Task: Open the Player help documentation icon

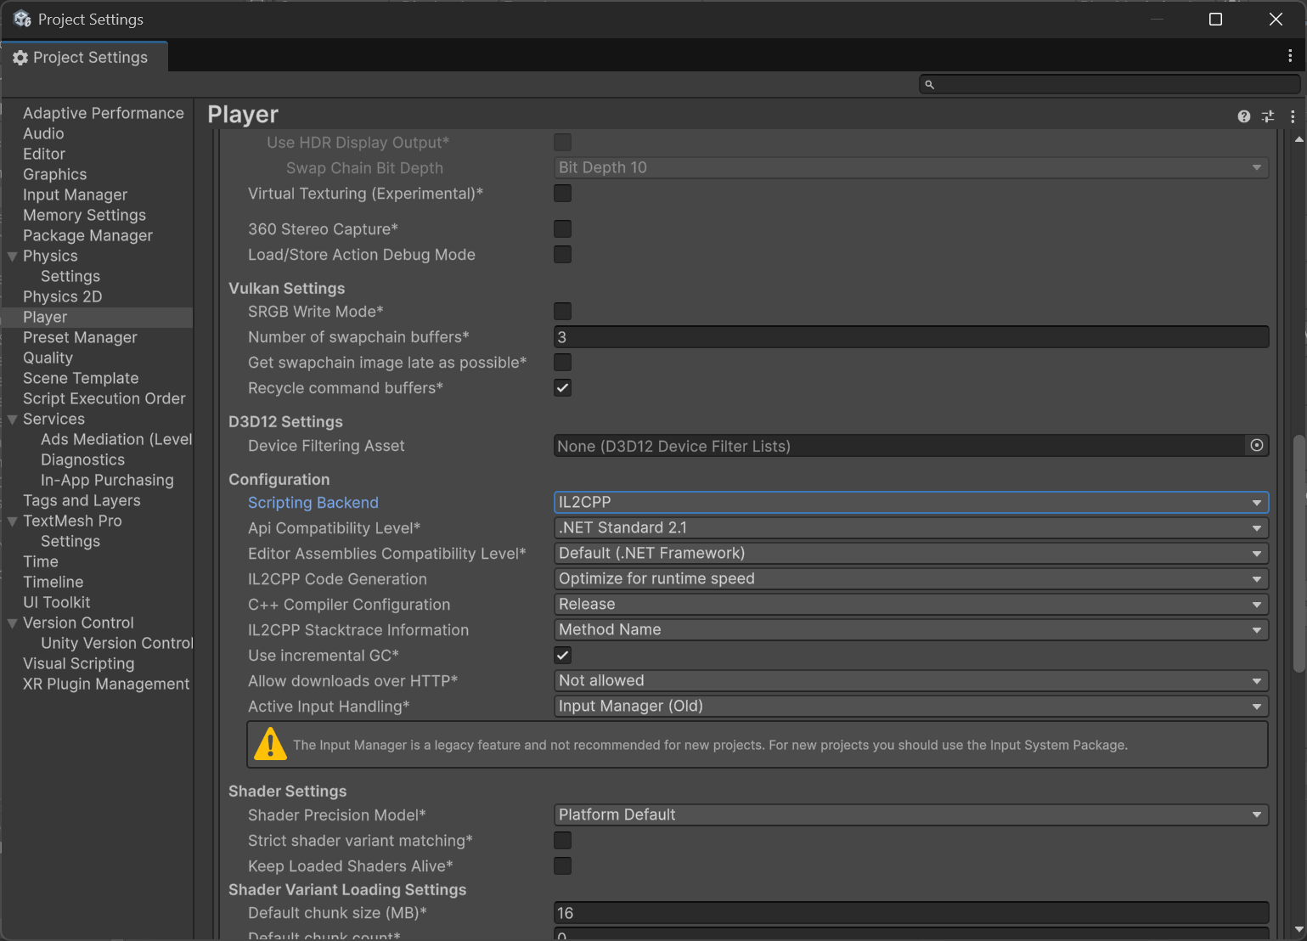Action: pyautogui.click(x=1243, y=116)
